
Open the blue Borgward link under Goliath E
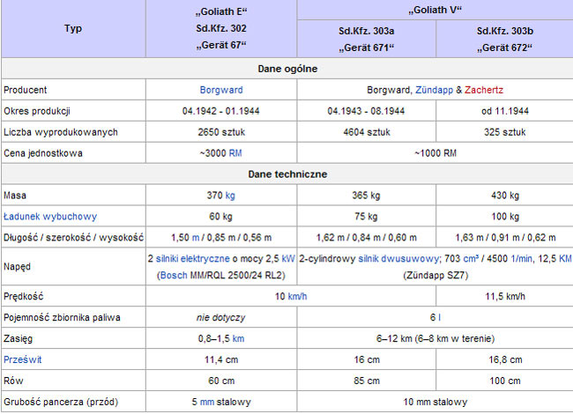click(221, 90)
